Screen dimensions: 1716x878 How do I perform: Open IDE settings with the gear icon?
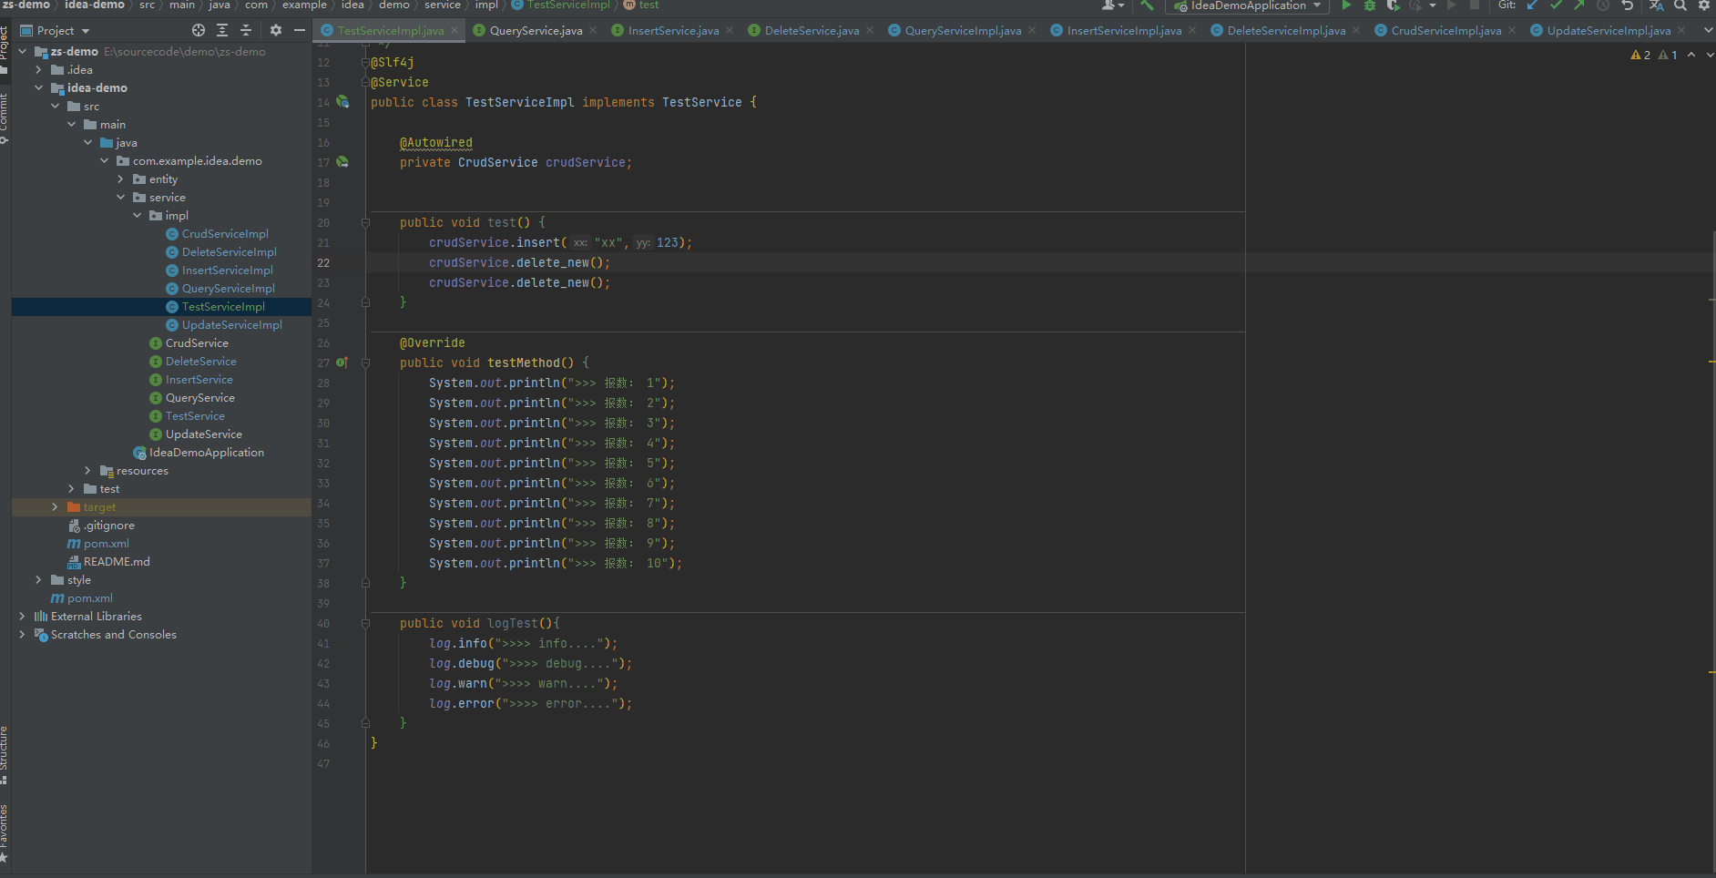click(x=1705, y=6)
